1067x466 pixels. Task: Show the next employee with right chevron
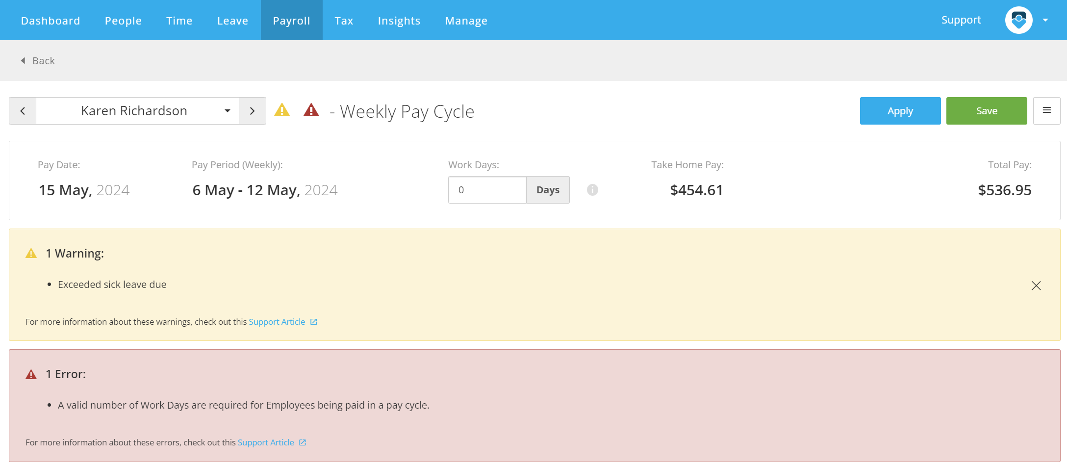[x=253, y=111]
